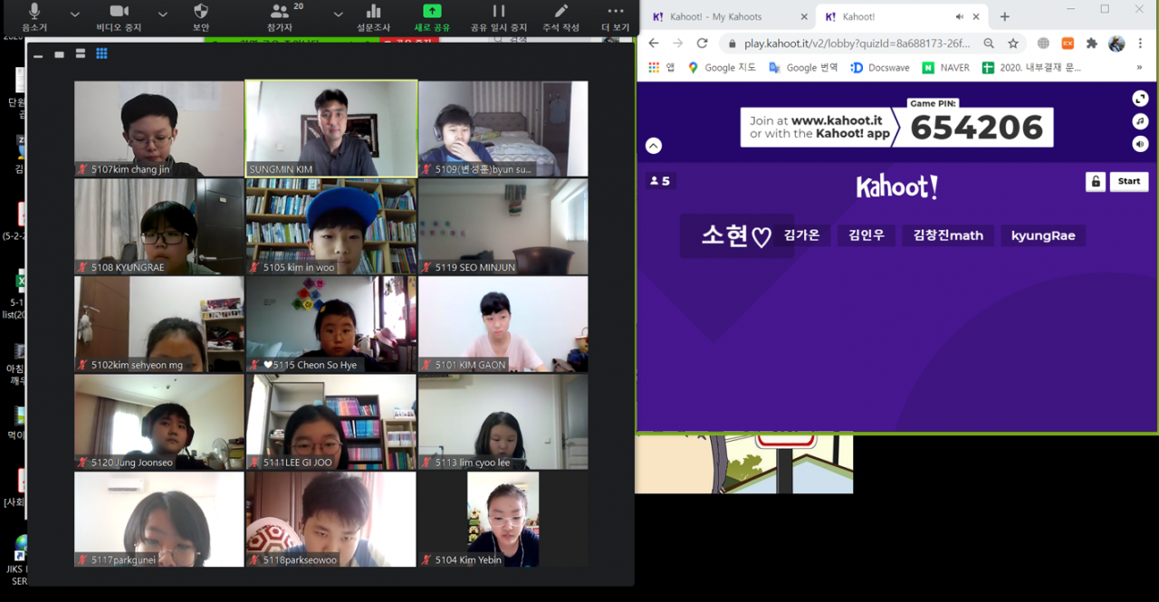Viewport: 1159px width, 602px height.
Task: Select the 5105 kim in woo video tile
Action: click(x=331, y=226)
